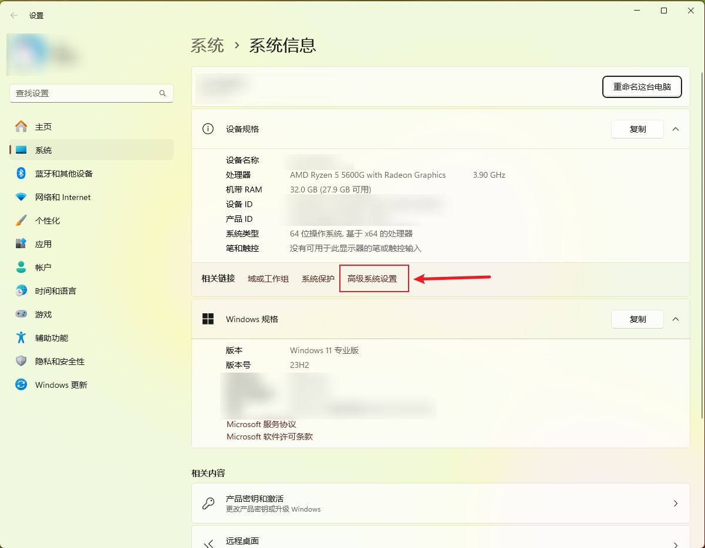Viewport: 705px width, 548px height.
Task: Open the 游戏 gamepad icon
Action: pos(21,314)
